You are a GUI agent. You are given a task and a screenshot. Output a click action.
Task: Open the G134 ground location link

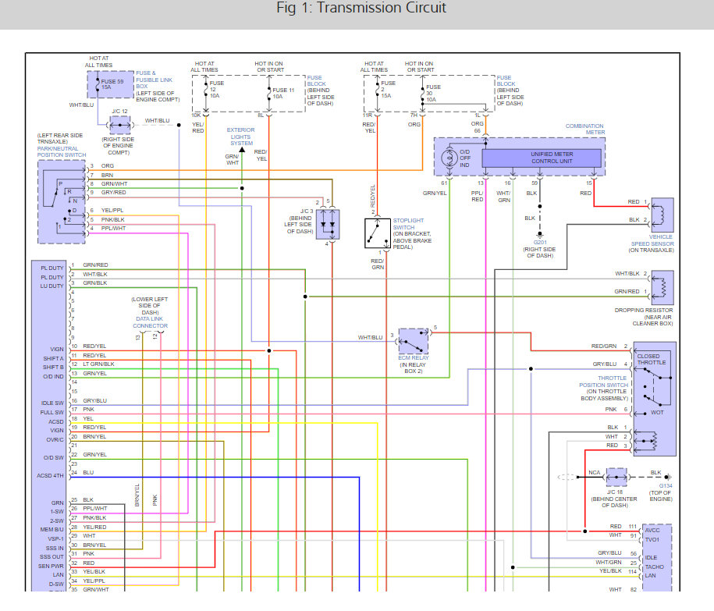[666, 486]
